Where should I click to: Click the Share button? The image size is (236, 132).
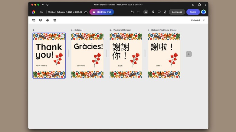point(193,12)
